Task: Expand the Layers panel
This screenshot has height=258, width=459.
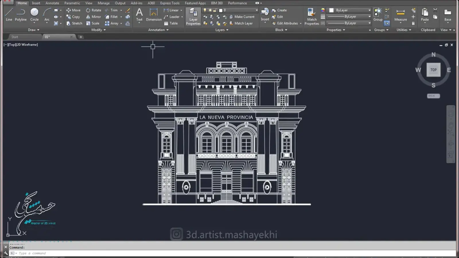Action: (x=222, y=30)
